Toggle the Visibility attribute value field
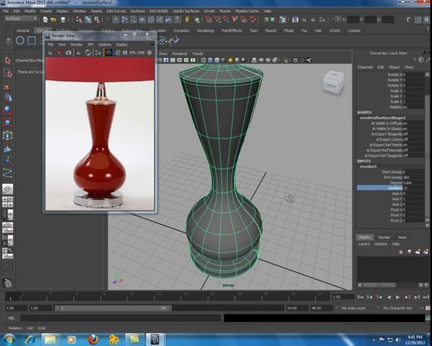432x346 pixels. [x=414, y=107]
